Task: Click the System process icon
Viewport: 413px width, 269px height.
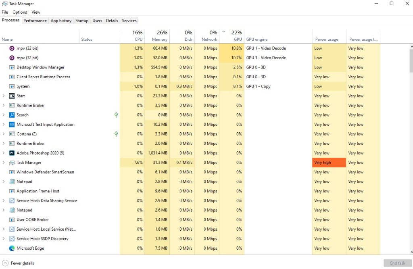Action: click(x=12, y=86)
